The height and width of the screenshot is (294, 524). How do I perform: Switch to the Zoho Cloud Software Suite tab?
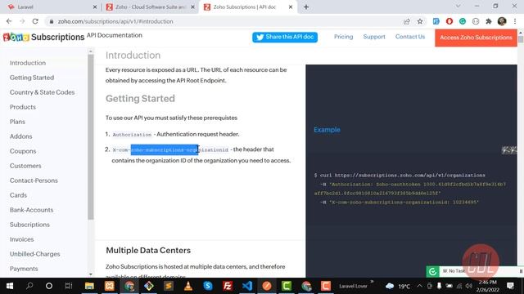pos(150,7)
